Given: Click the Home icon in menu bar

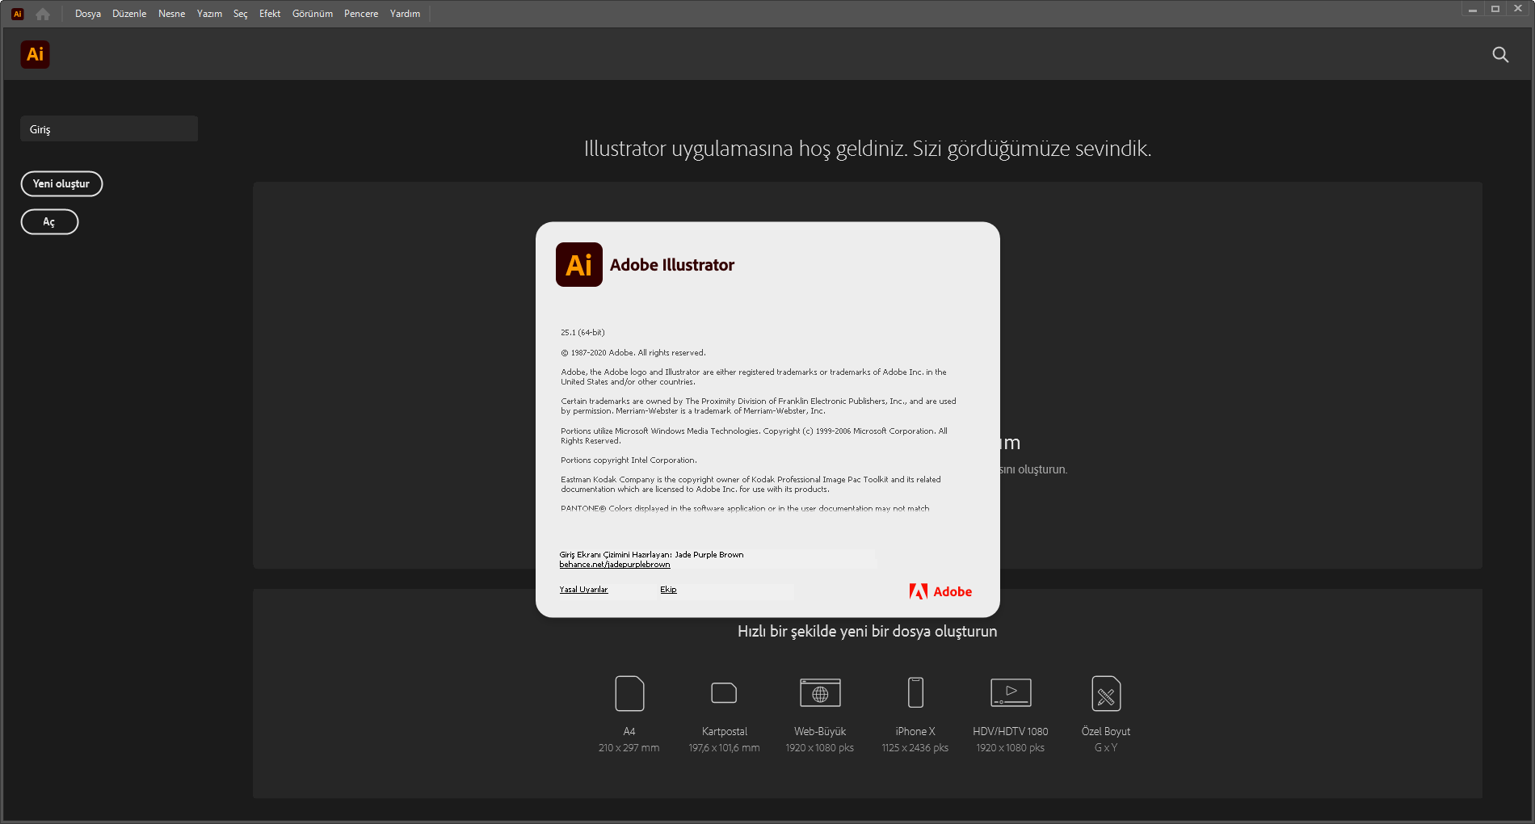Looking at the screenshot, I should pos(43,14).
